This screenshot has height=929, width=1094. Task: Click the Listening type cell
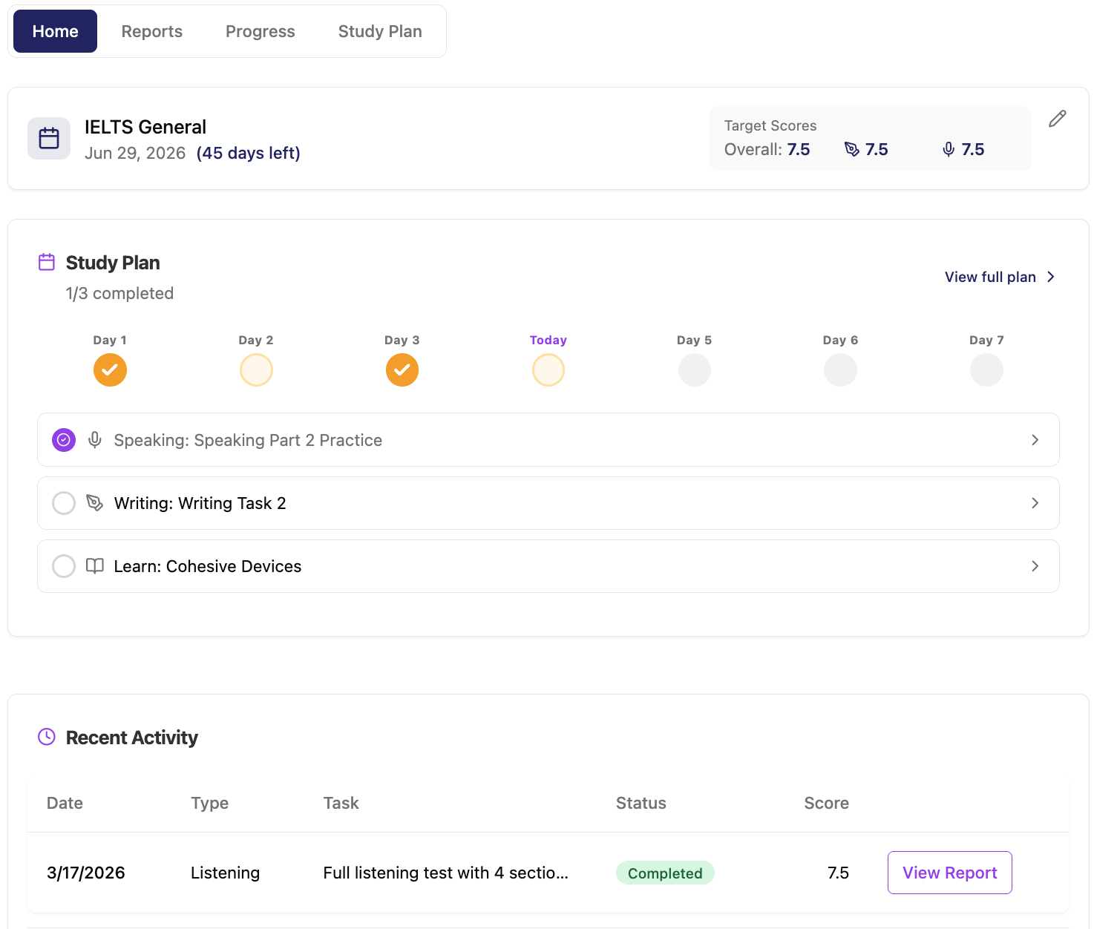tap(225, 873)
